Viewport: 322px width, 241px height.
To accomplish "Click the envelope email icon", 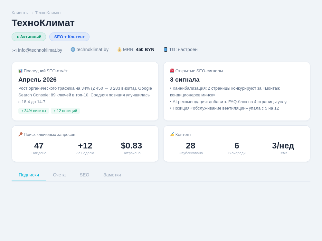I will click(x=14, y=50).
